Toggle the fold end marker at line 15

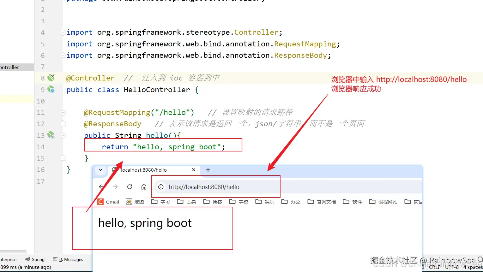63,158
